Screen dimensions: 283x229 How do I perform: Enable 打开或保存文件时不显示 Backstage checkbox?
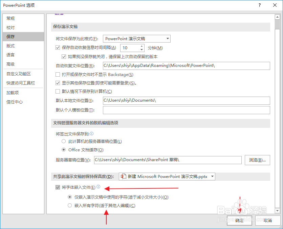tap(58, 74)
